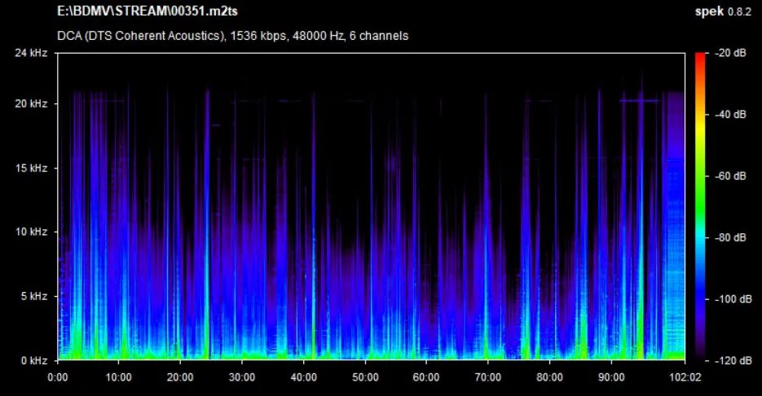Select the 10:00 time axis label

pyautogui.click(x=119, y=376)
